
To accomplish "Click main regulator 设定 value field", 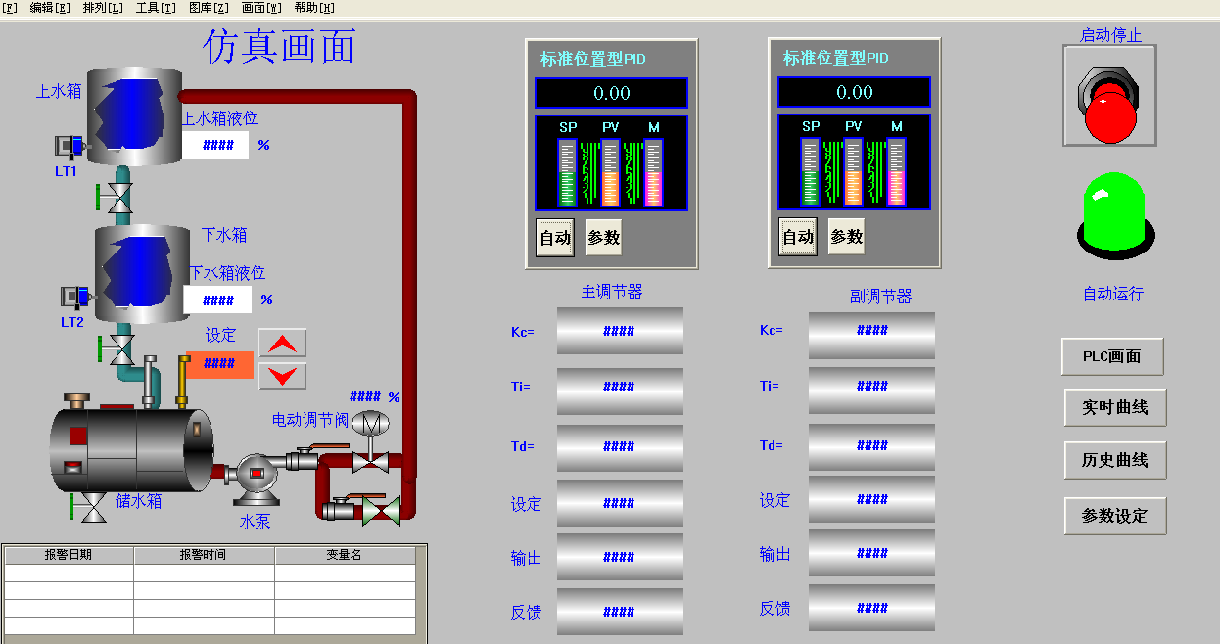I will 620,503.
